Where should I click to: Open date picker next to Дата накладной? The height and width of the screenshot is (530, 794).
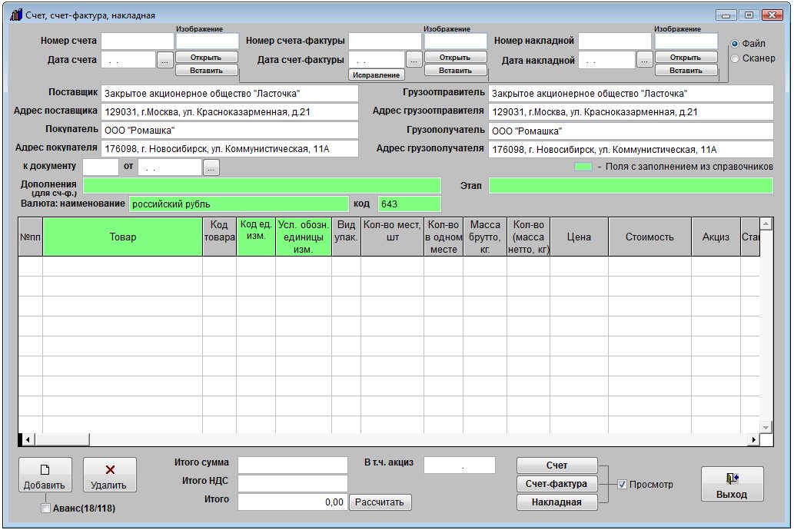tap(644, 59)
